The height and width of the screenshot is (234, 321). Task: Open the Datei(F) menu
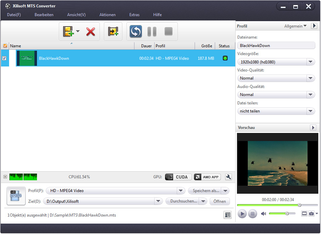14,15
